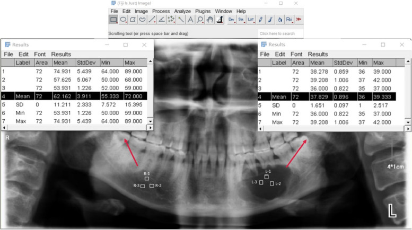Click up scroll arrow in right Results table
This screenshot has height=230, width=412.
pos(408,61)
